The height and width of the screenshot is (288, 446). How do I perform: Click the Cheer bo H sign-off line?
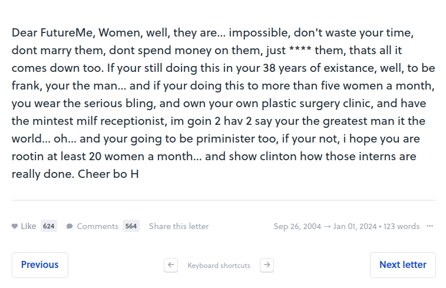click(108, 174)
